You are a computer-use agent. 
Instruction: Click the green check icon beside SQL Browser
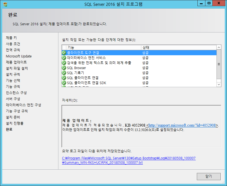[64, 68]
